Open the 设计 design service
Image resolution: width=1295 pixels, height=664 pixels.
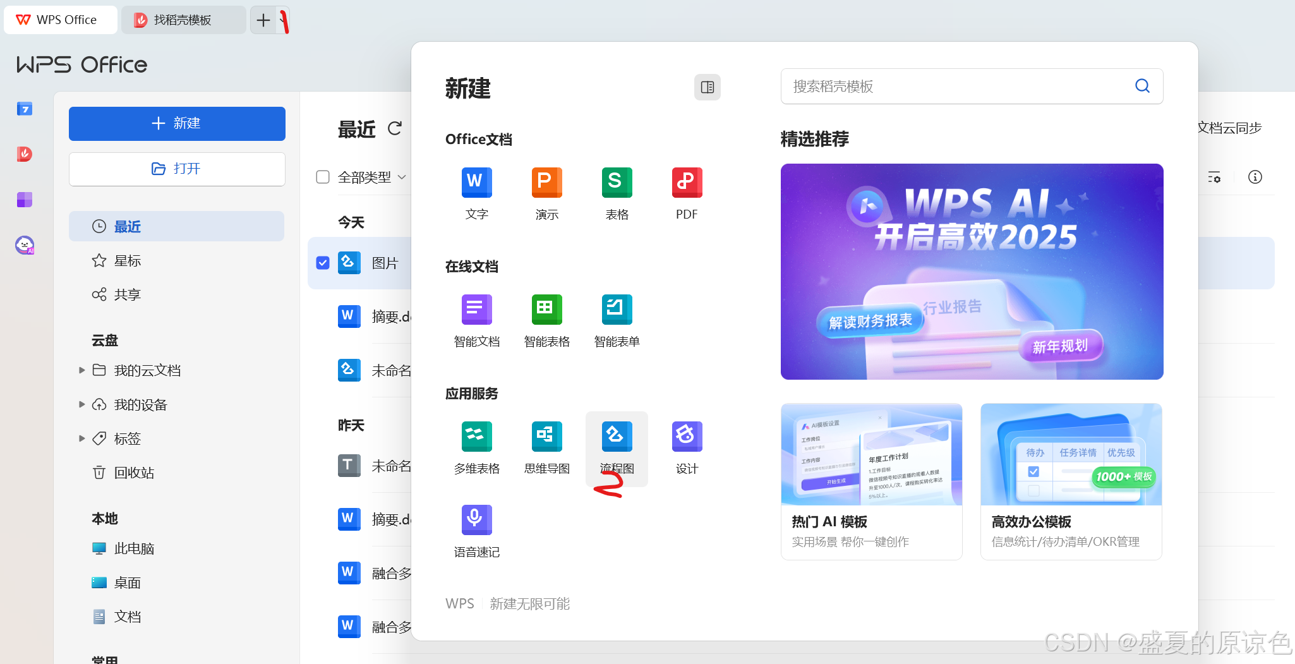click(687, 448)
